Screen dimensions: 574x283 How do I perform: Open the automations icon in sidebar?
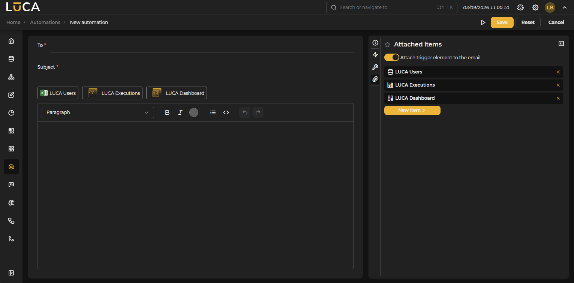[x=11, y=167]
